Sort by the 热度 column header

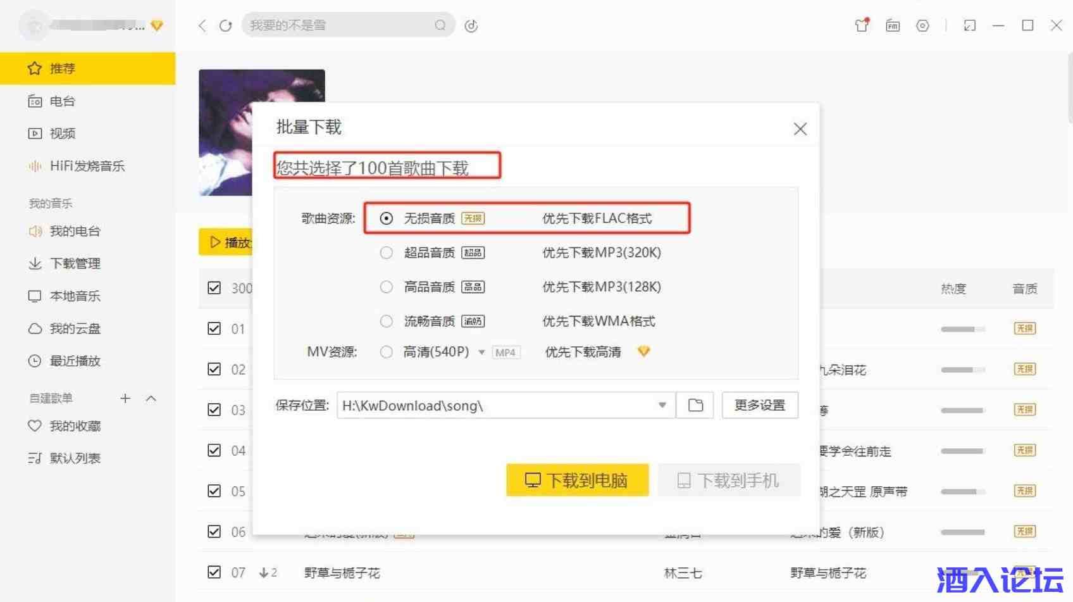[953, 289]
